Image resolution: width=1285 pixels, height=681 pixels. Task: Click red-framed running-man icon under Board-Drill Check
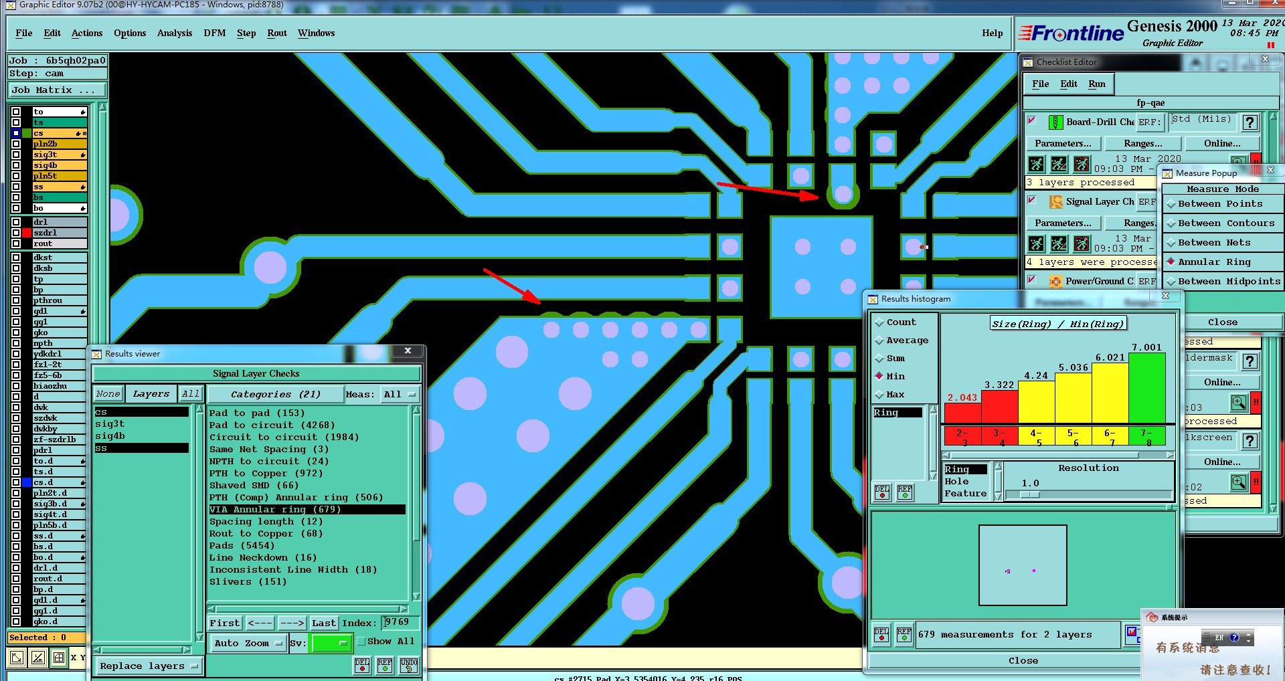coord(1082,164)
